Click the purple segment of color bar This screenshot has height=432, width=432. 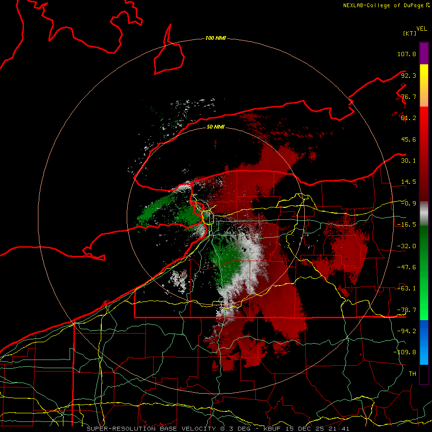tap(424, 54)
